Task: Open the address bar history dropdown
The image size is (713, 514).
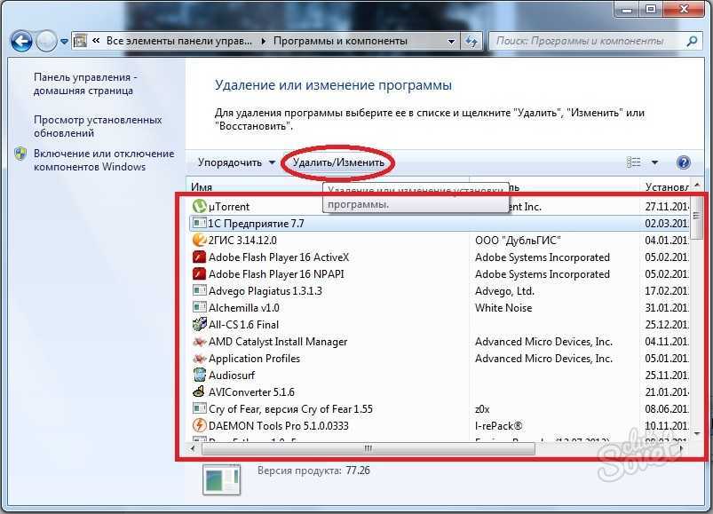Action: [x=451, y=42]
